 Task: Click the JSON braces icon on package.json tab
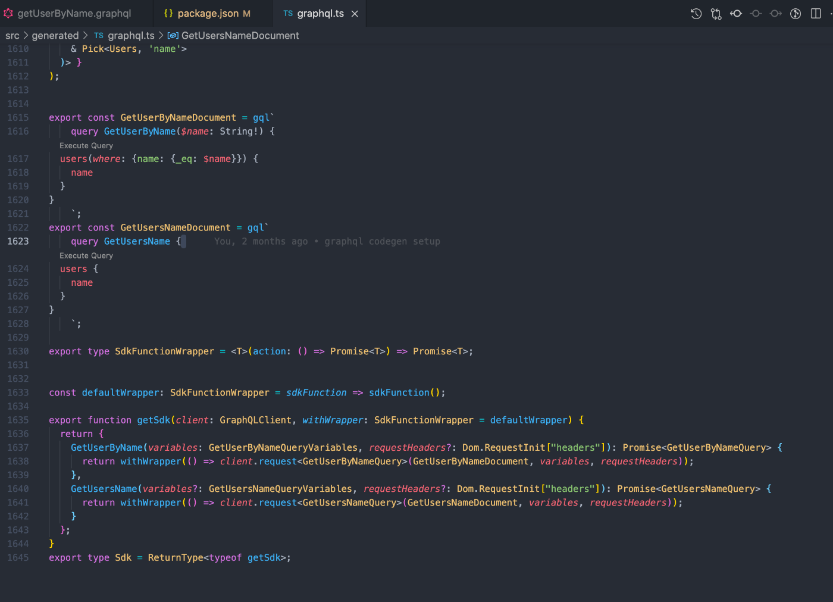coord(168,13)
